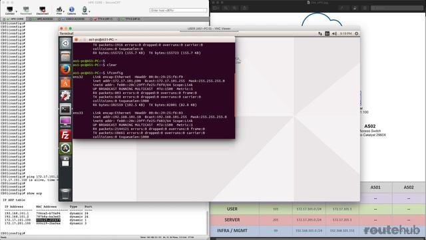The height and width of the screenshot is (240, 426).
Task: Click the 172.17.101.0/24 subnet cell
Action: (x=309, y=209)
